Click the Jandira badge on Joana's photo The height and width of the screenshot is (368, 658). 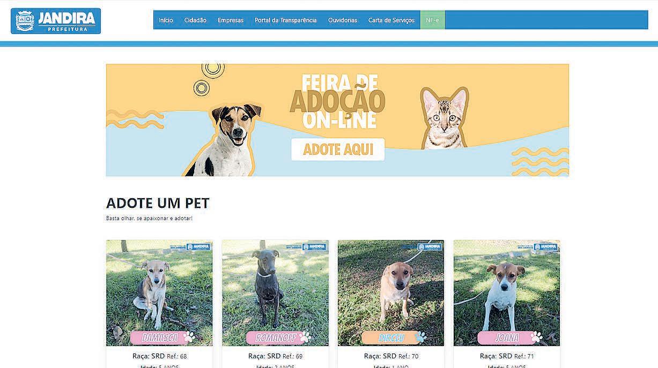tap(546, 247)
